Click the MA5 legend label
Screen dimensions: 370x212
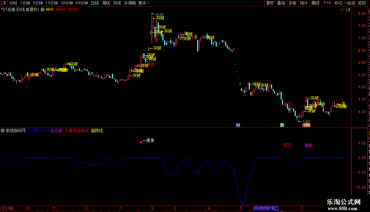(50, 9)
